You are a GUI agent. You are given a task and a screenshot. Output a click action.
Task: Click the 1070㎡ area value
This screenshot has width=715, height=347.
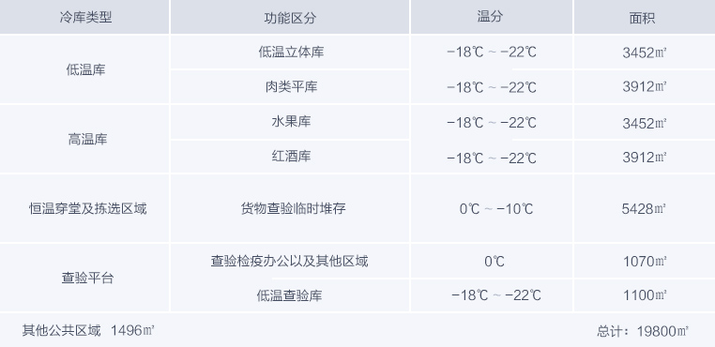pyautogui.click(x=645, y=262)
